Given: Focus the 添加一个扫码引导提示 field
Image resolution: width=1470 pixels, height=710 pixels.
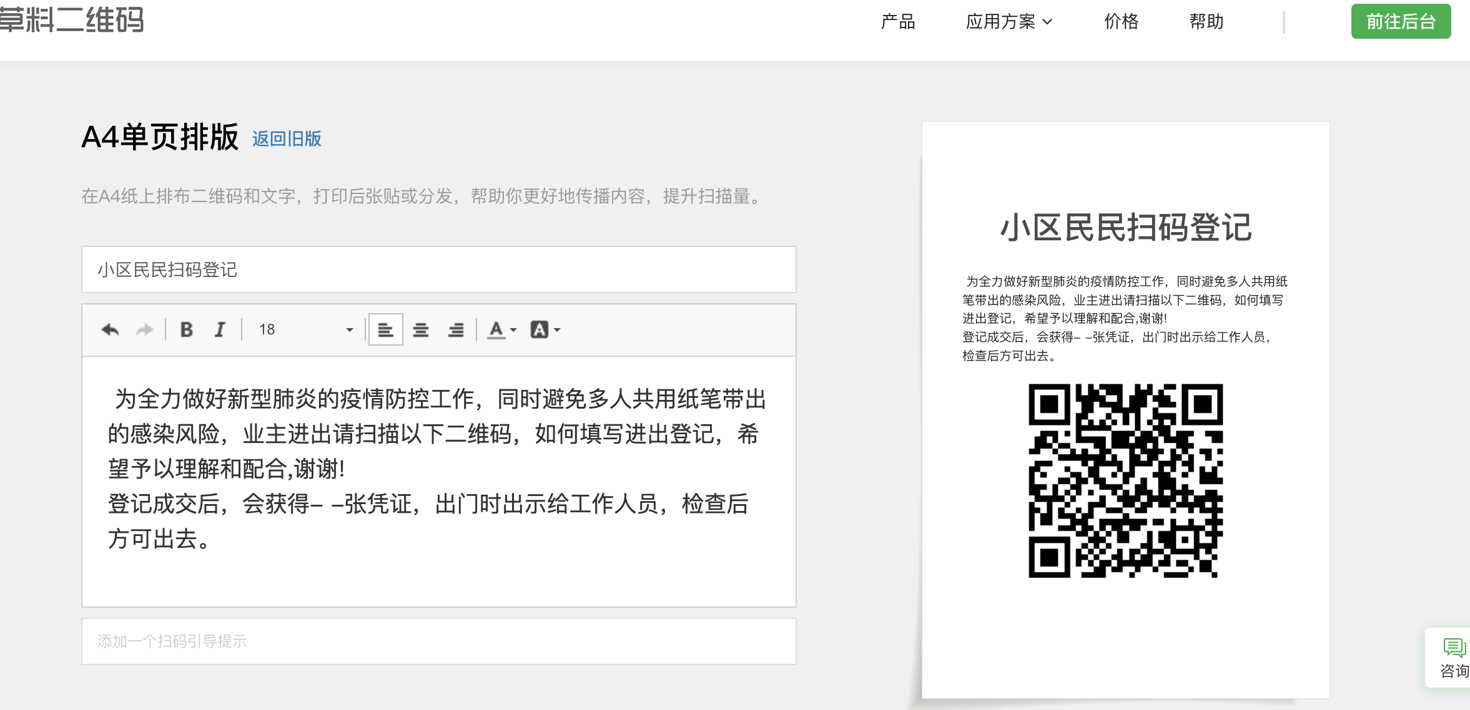Looking at the screenshot, I should pos(439,641).
